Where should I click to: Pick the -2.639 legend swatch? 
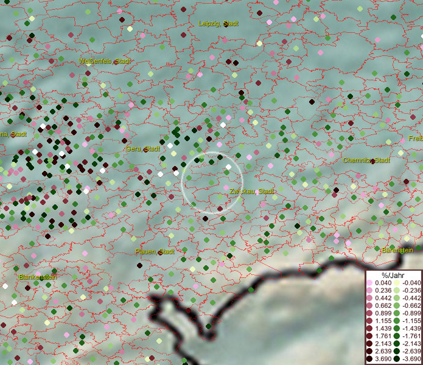pos(397,351)
